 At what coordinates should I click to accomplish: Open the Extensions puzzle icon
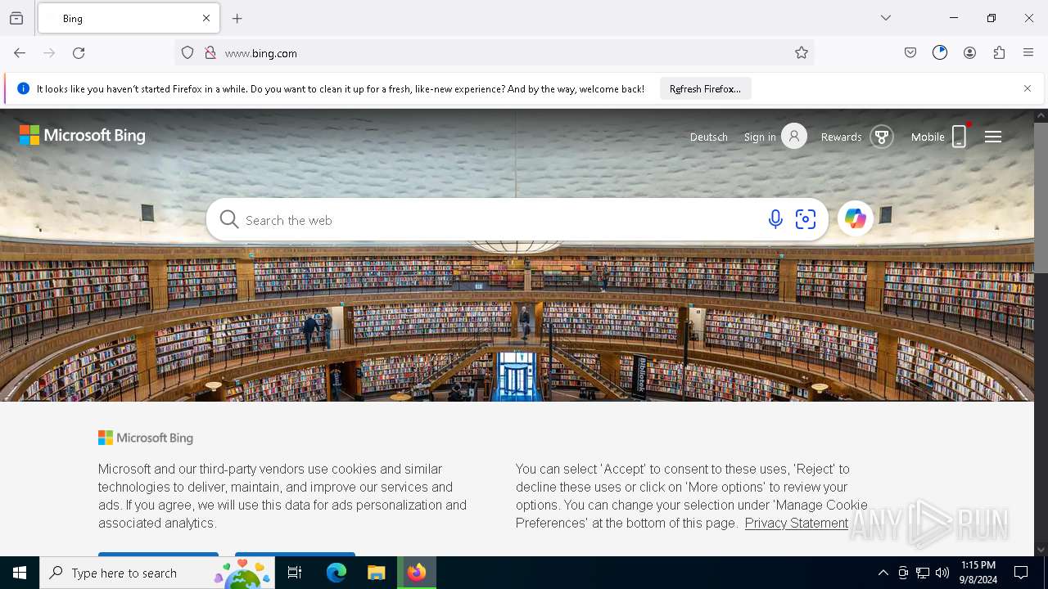coord(999,53)
